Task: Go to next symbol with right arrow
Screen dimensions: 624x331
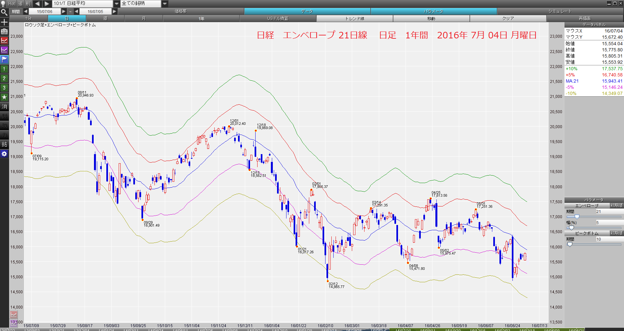Action: (x=47, y=4)
